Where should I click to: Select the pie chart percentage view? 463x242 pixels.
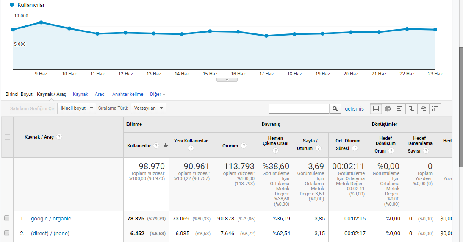pos(388,109)
